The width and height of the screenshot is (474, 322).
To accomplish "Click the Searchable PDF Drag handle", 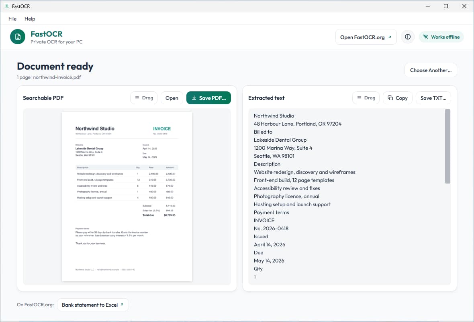I will click(144, 98).
